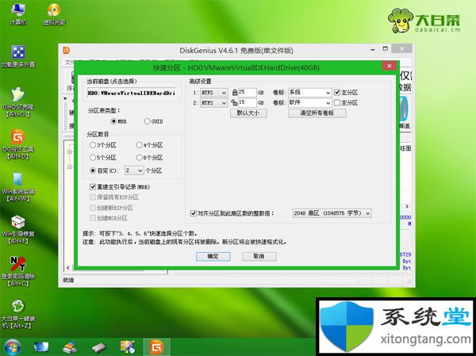
Task: Click the 清空所有卷标 button
Action: [317, 113]
